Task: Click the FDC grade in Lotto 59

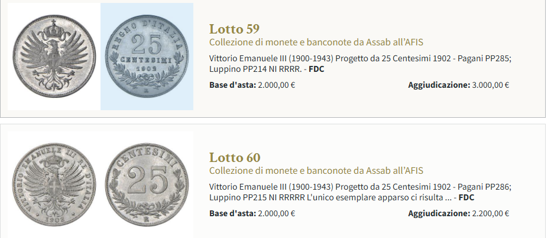Action: click(x=316, y=70)
